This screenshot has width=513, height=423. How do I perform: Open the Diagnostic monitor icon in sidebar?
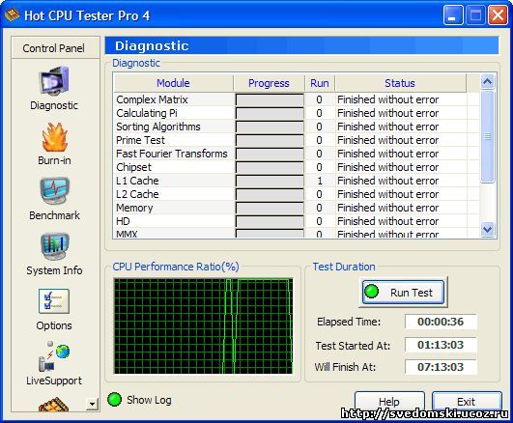[x=54, y=81]
